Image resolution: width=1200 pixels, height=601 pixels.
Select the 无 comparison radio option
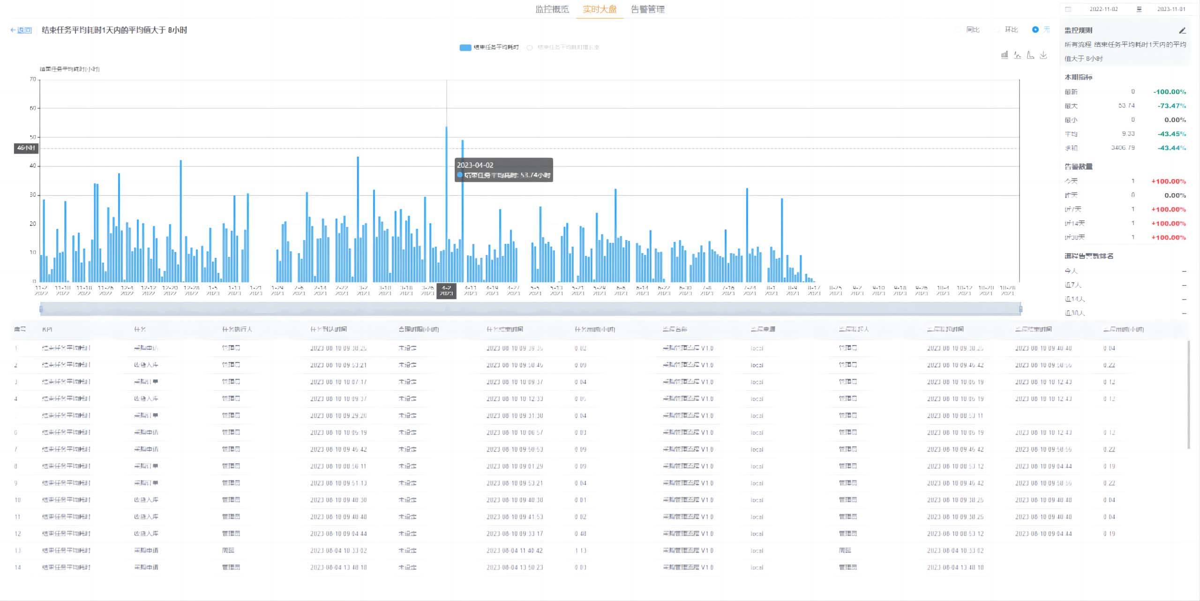click(x=1035, y=30)
